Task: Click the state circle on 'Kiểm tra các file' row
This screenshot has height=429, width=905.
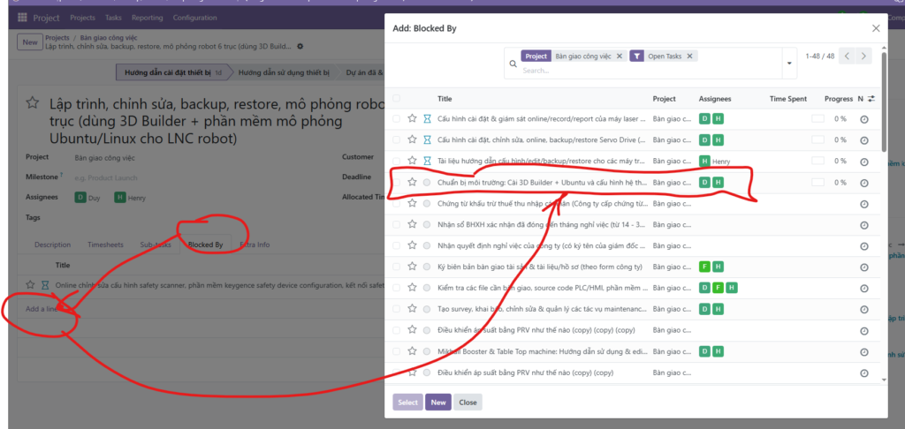Action: coord(427,288)
